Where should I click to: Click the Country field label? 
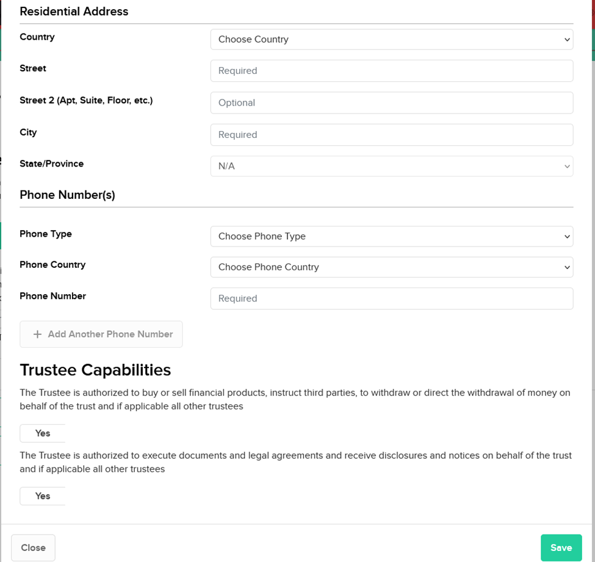37,37
